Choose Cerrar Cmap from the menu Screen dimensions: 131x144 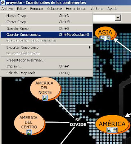point(46,22)
